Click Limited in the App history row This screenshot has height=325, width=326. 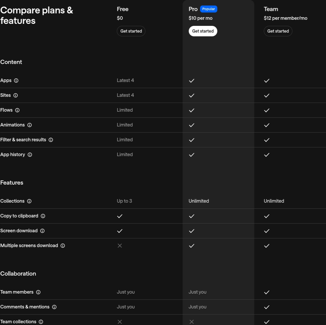point(125,154)
